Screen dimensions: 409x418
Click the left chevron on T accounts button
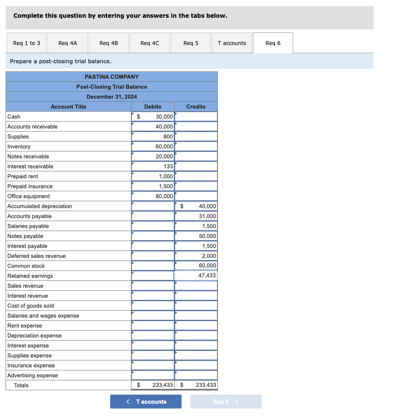pos(128,402)
